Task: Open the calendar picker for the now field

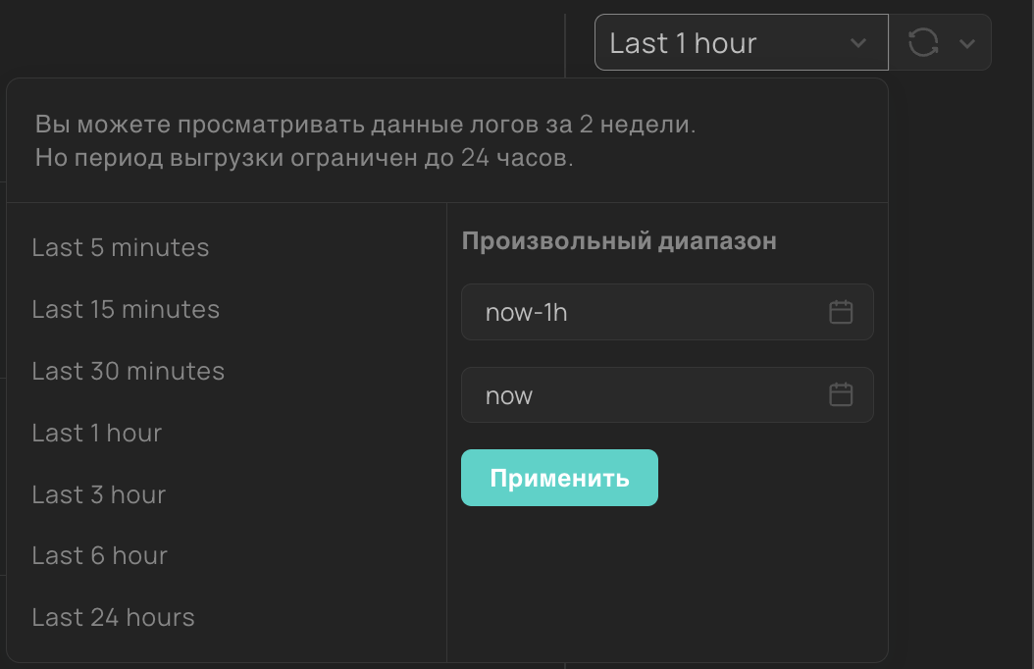Action: coord(840,394)
